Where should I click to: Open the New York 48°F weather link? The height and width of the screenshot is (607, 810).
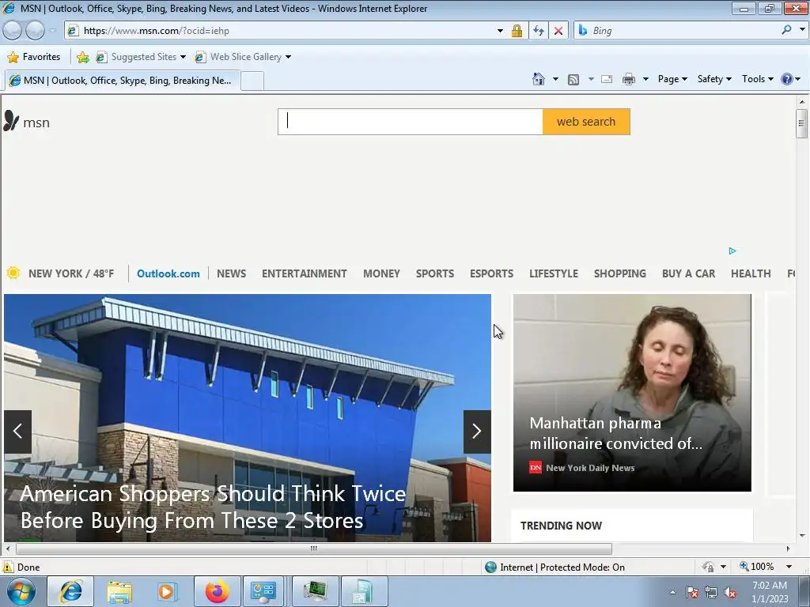pyautogui.click(x=60, y=273)
